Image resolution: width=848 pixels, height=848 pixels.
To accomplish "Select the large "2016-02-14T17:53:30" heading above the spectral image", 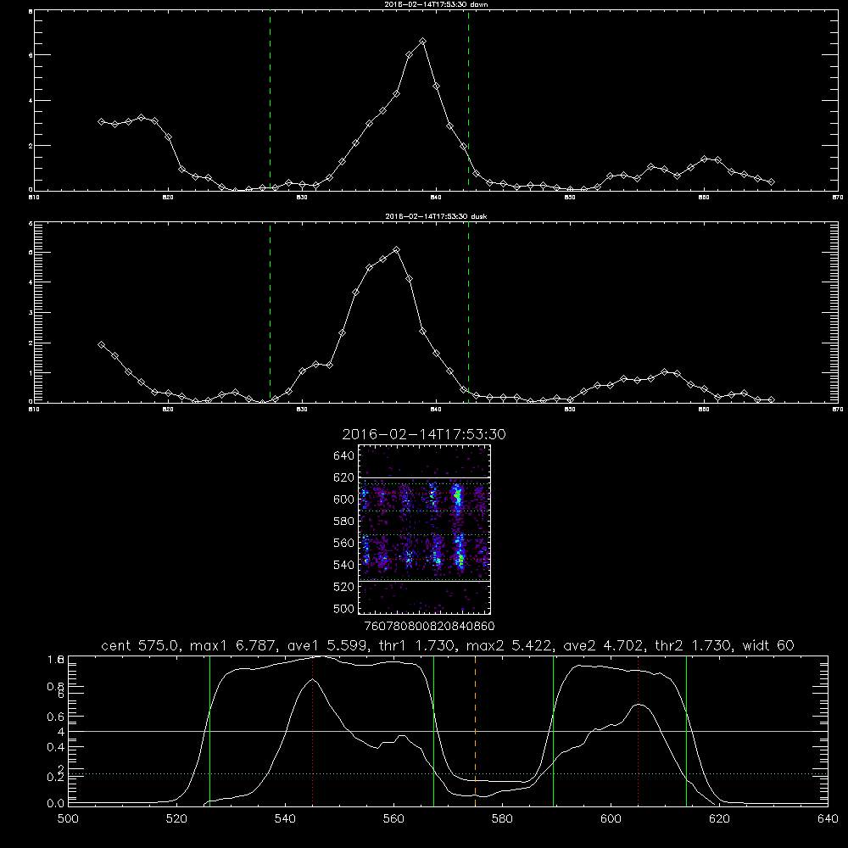I will click(x=424, y=435).
